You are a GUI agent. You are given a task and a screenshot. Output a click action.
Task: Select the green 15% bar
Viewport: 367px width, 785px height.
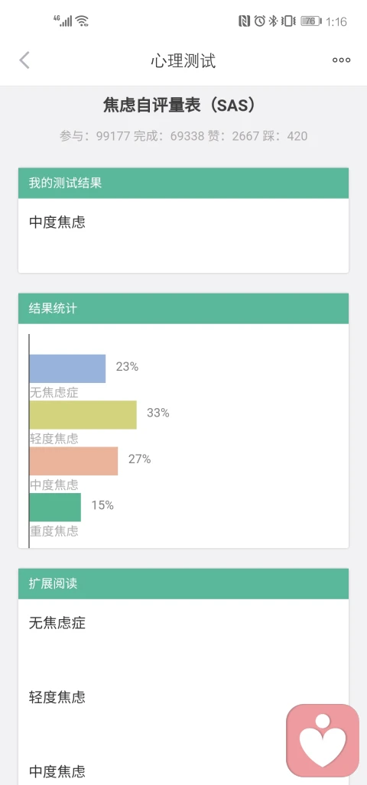(x=55, y=507)
